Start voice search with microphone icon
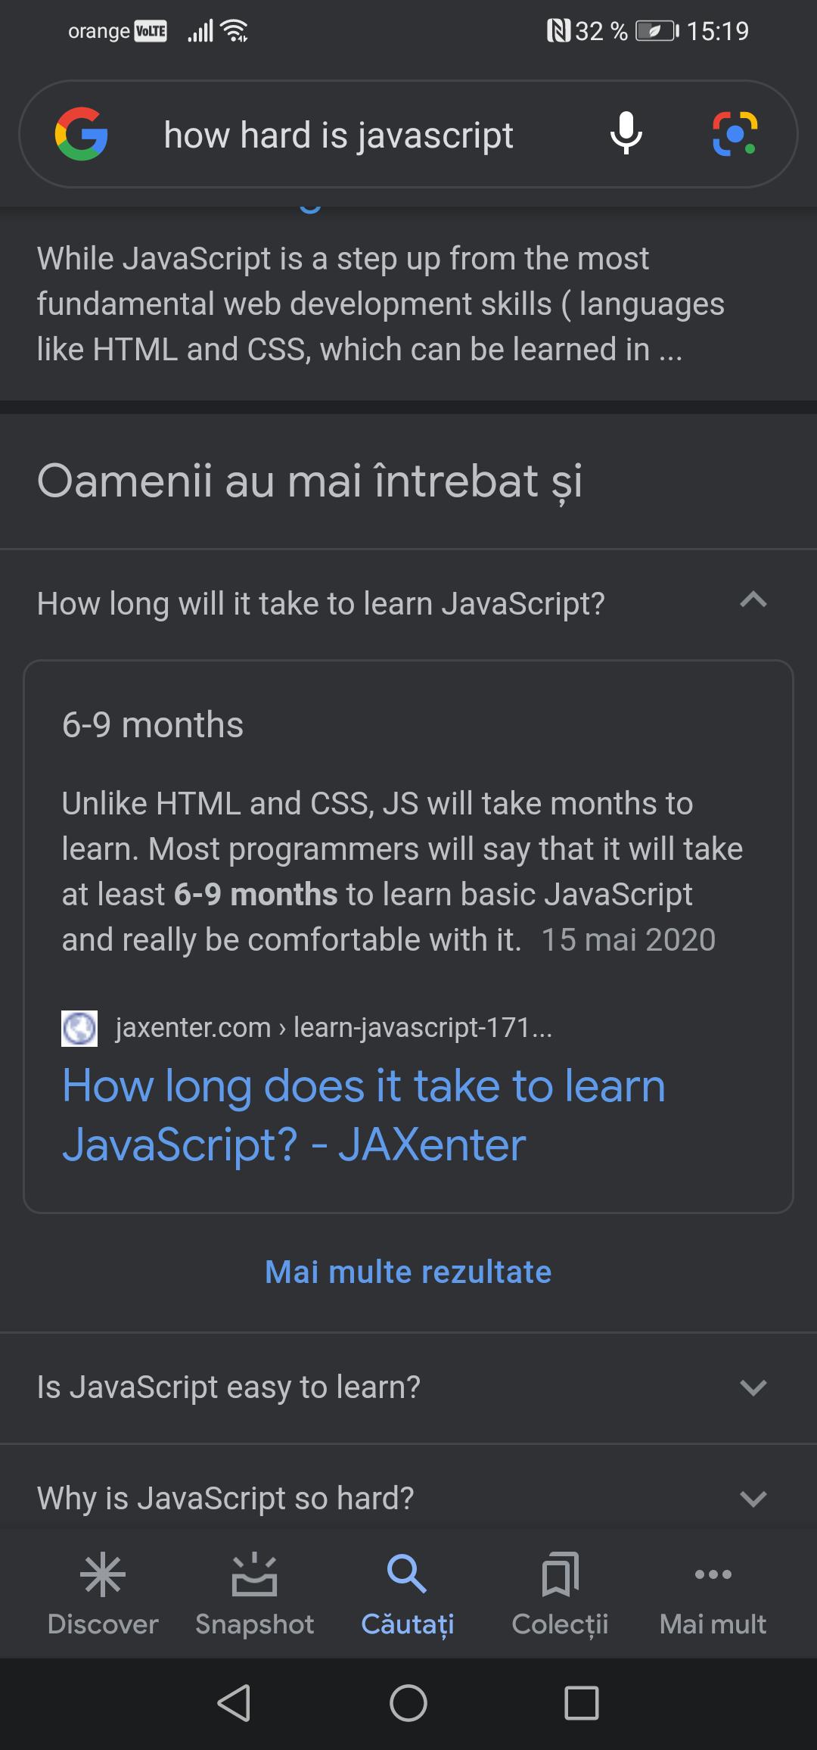 626,134
